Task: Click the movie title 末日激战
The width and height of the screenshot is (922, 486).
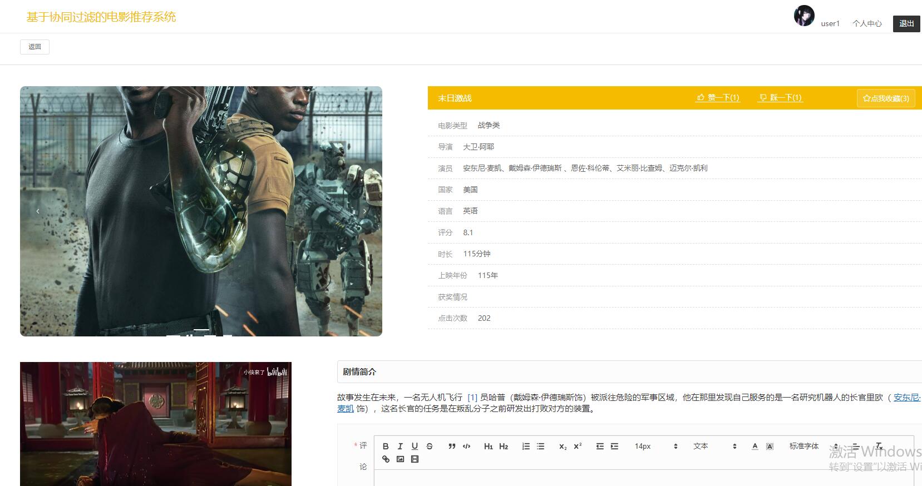Action: click(455, 98)
